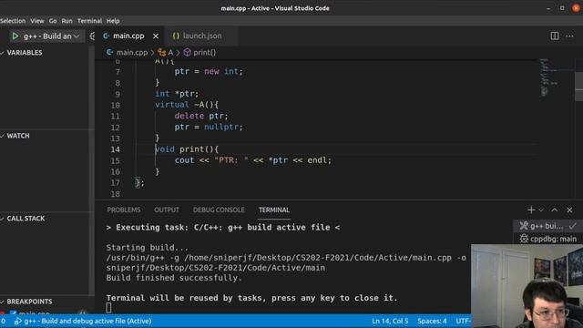Close the terminal panel
Viewport: 583px width, 328px height.
[x=569, y=210]
